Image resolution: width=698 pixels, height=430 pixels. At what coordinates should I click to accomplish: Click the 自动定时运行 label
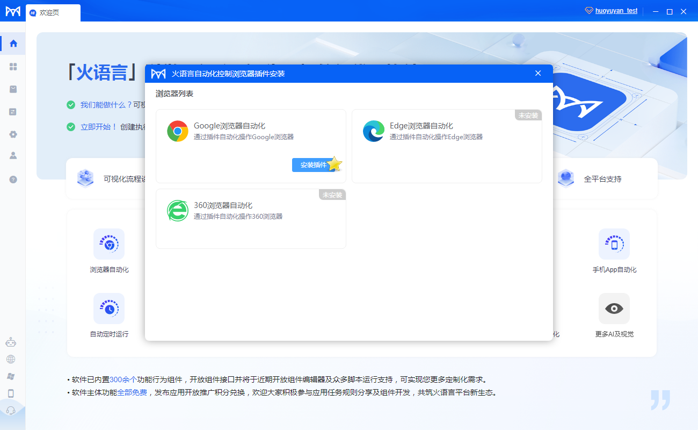(109, 334)
